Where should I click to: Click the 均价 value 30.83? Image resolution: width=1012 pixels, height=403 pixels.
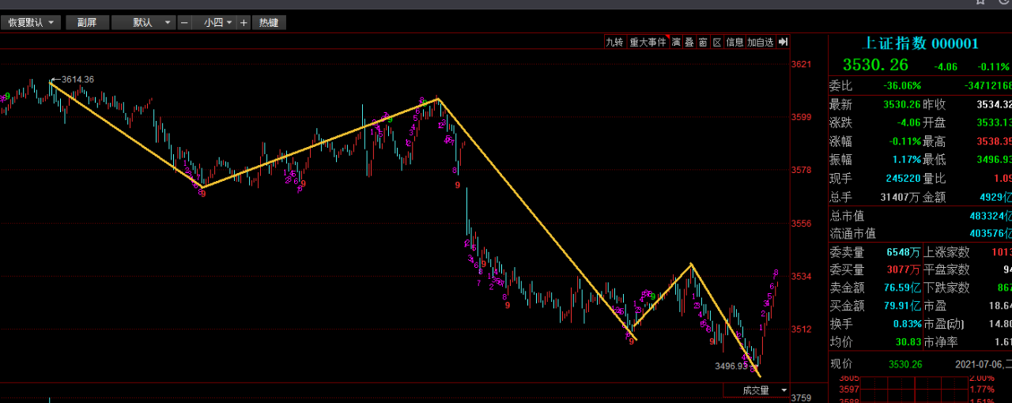pyautogui.click(x=907, y=342)
